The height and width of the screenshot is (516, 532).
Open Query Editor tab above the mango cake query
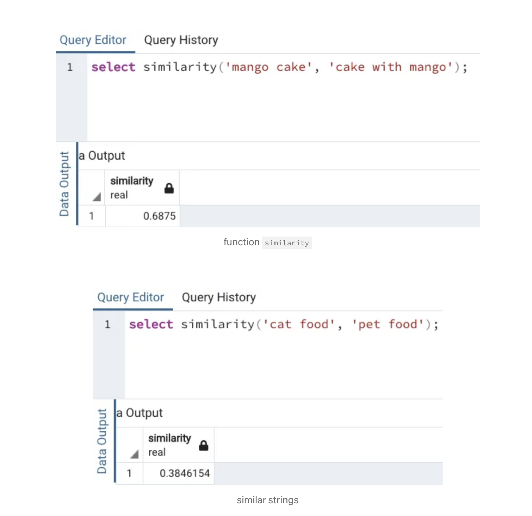click(x=93, y=40)
